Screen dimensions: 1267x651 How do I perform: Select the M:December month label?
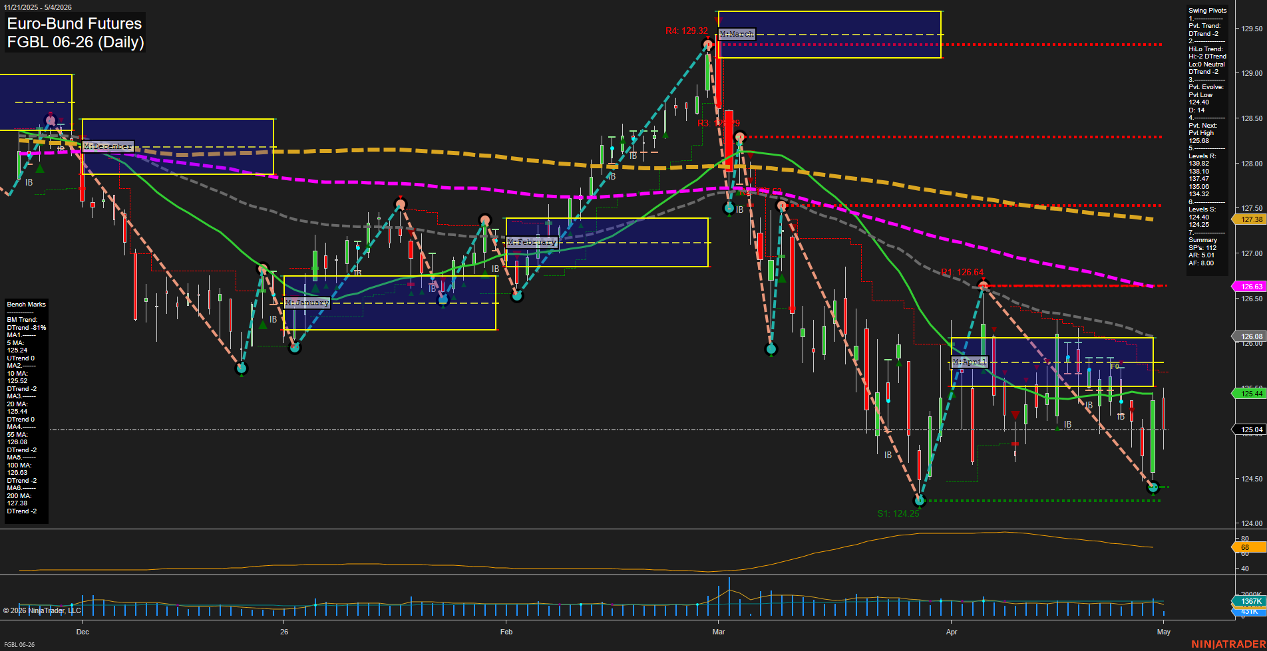tap(108, 146)
